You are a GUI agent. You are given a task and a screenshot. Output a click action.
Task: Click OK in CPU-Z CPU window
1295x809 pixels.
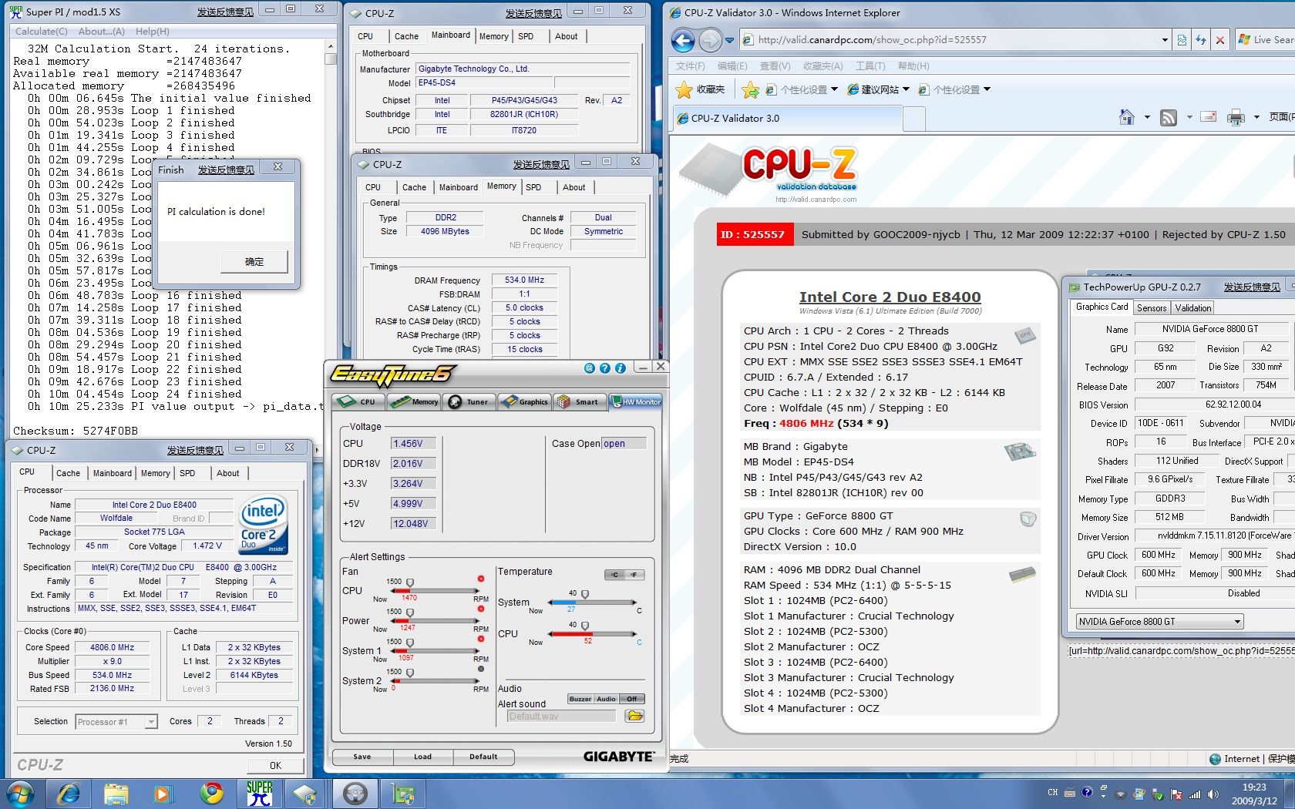coord(275,765)
